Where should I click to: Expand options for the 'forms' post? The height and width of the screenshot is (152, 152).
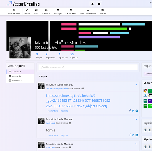point(136,119)
